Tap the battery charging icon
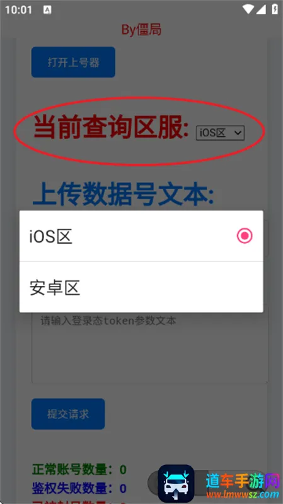The width and height of the screenshot is (283, 504). pyautogui.click(x=275, y=9)
